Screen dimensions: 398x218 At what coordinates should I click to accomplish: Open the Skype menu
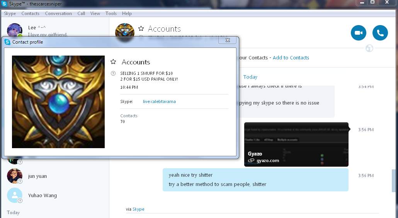click(10, 14)
